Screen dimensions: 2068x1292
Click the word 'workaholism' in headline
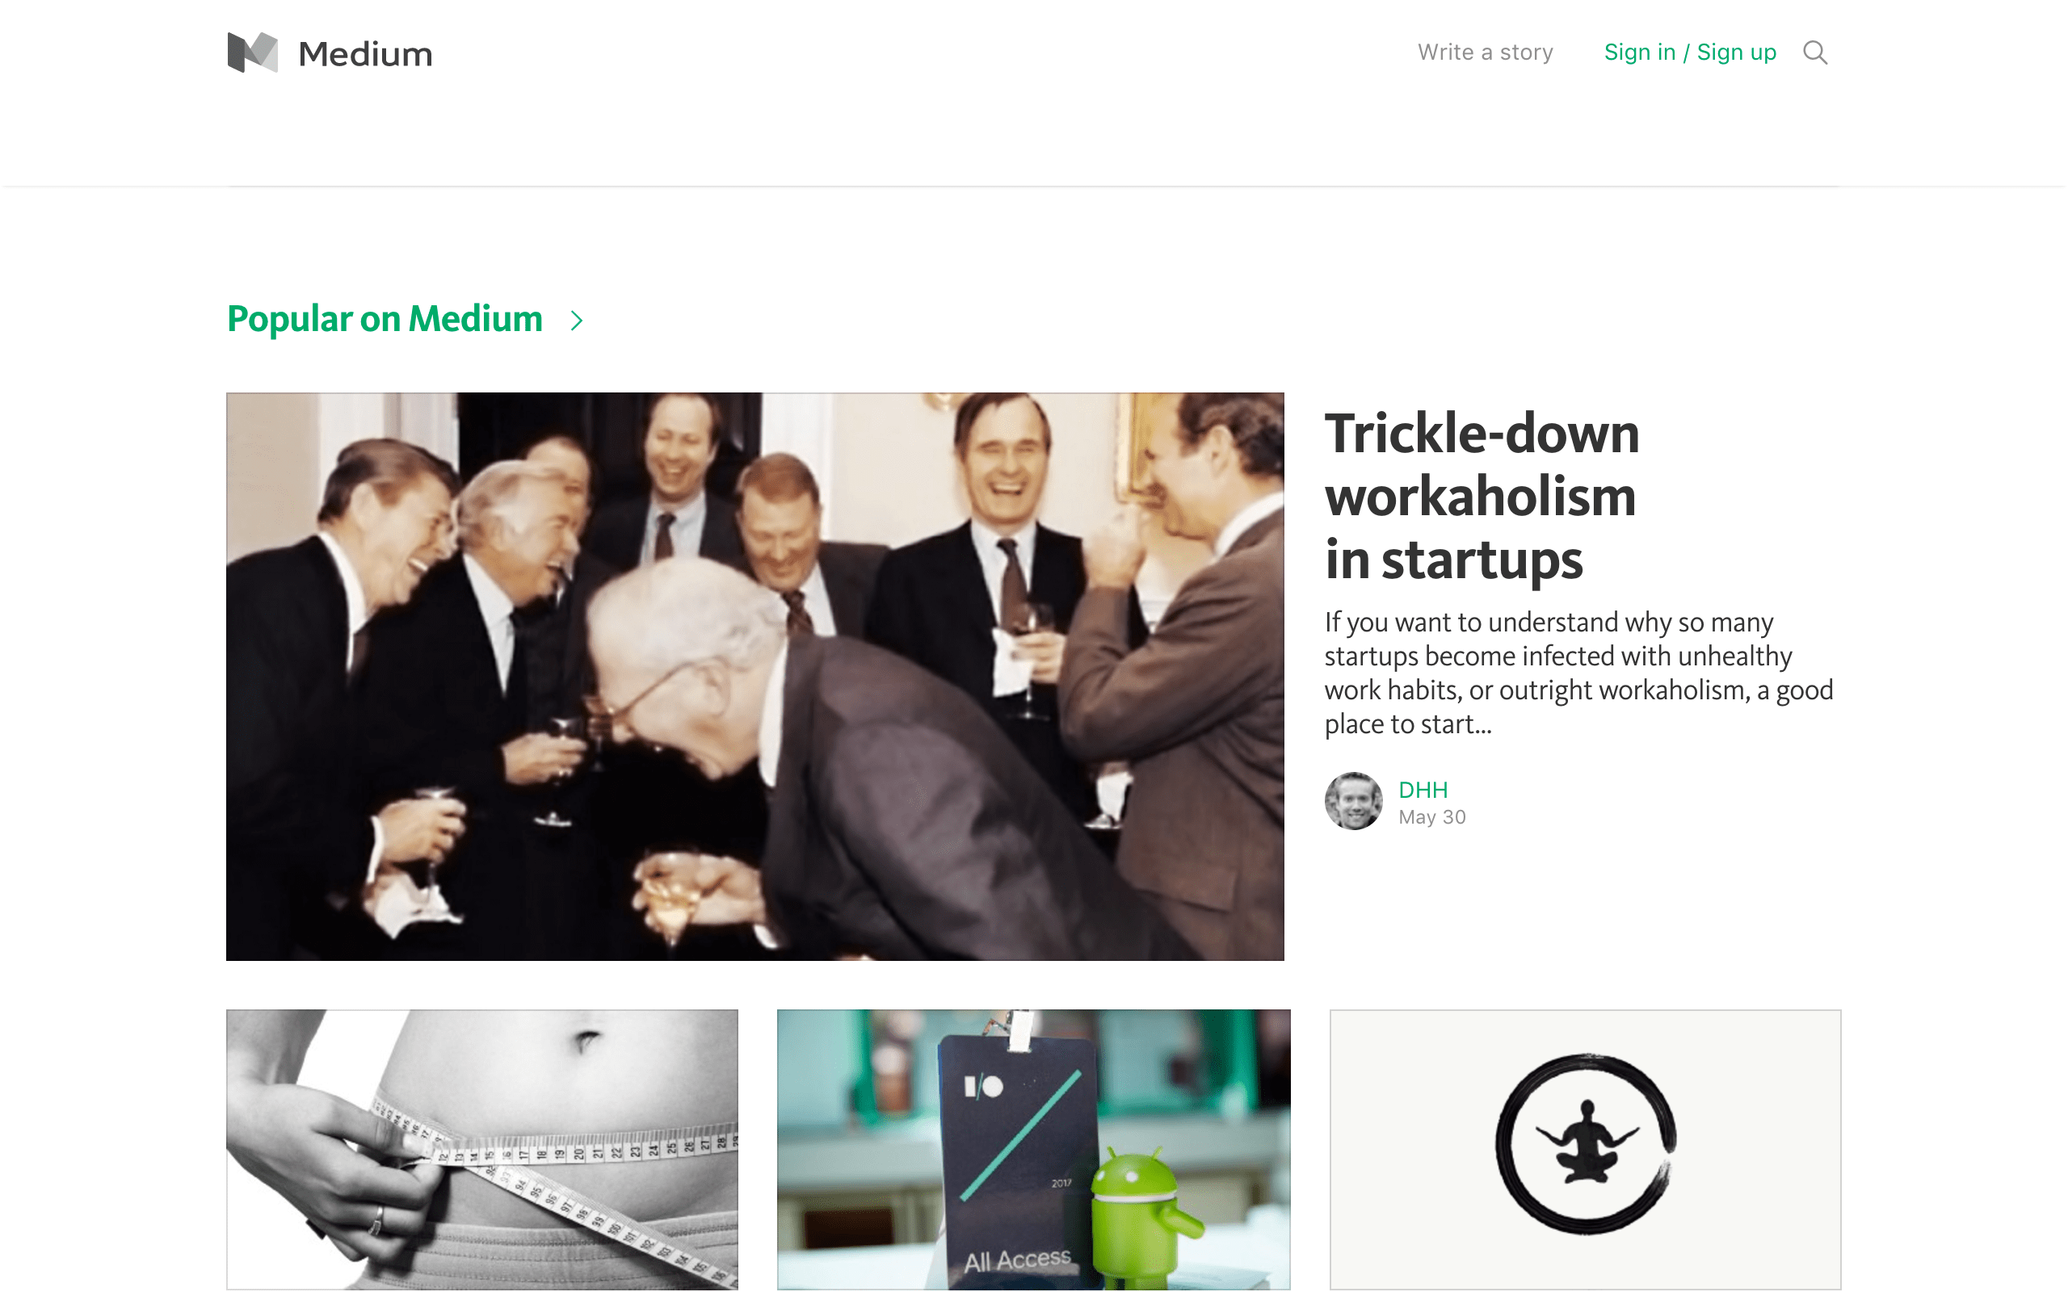(1480, 497)
